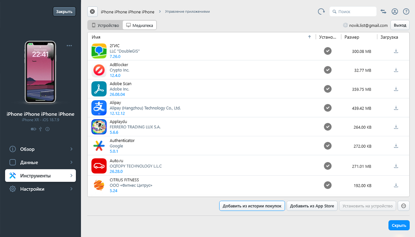Open the Инструменты sidebar section

[41, 176]
